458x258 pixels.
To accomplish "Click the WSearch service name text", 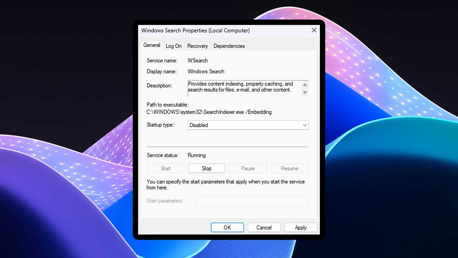I will pos(198,61).
